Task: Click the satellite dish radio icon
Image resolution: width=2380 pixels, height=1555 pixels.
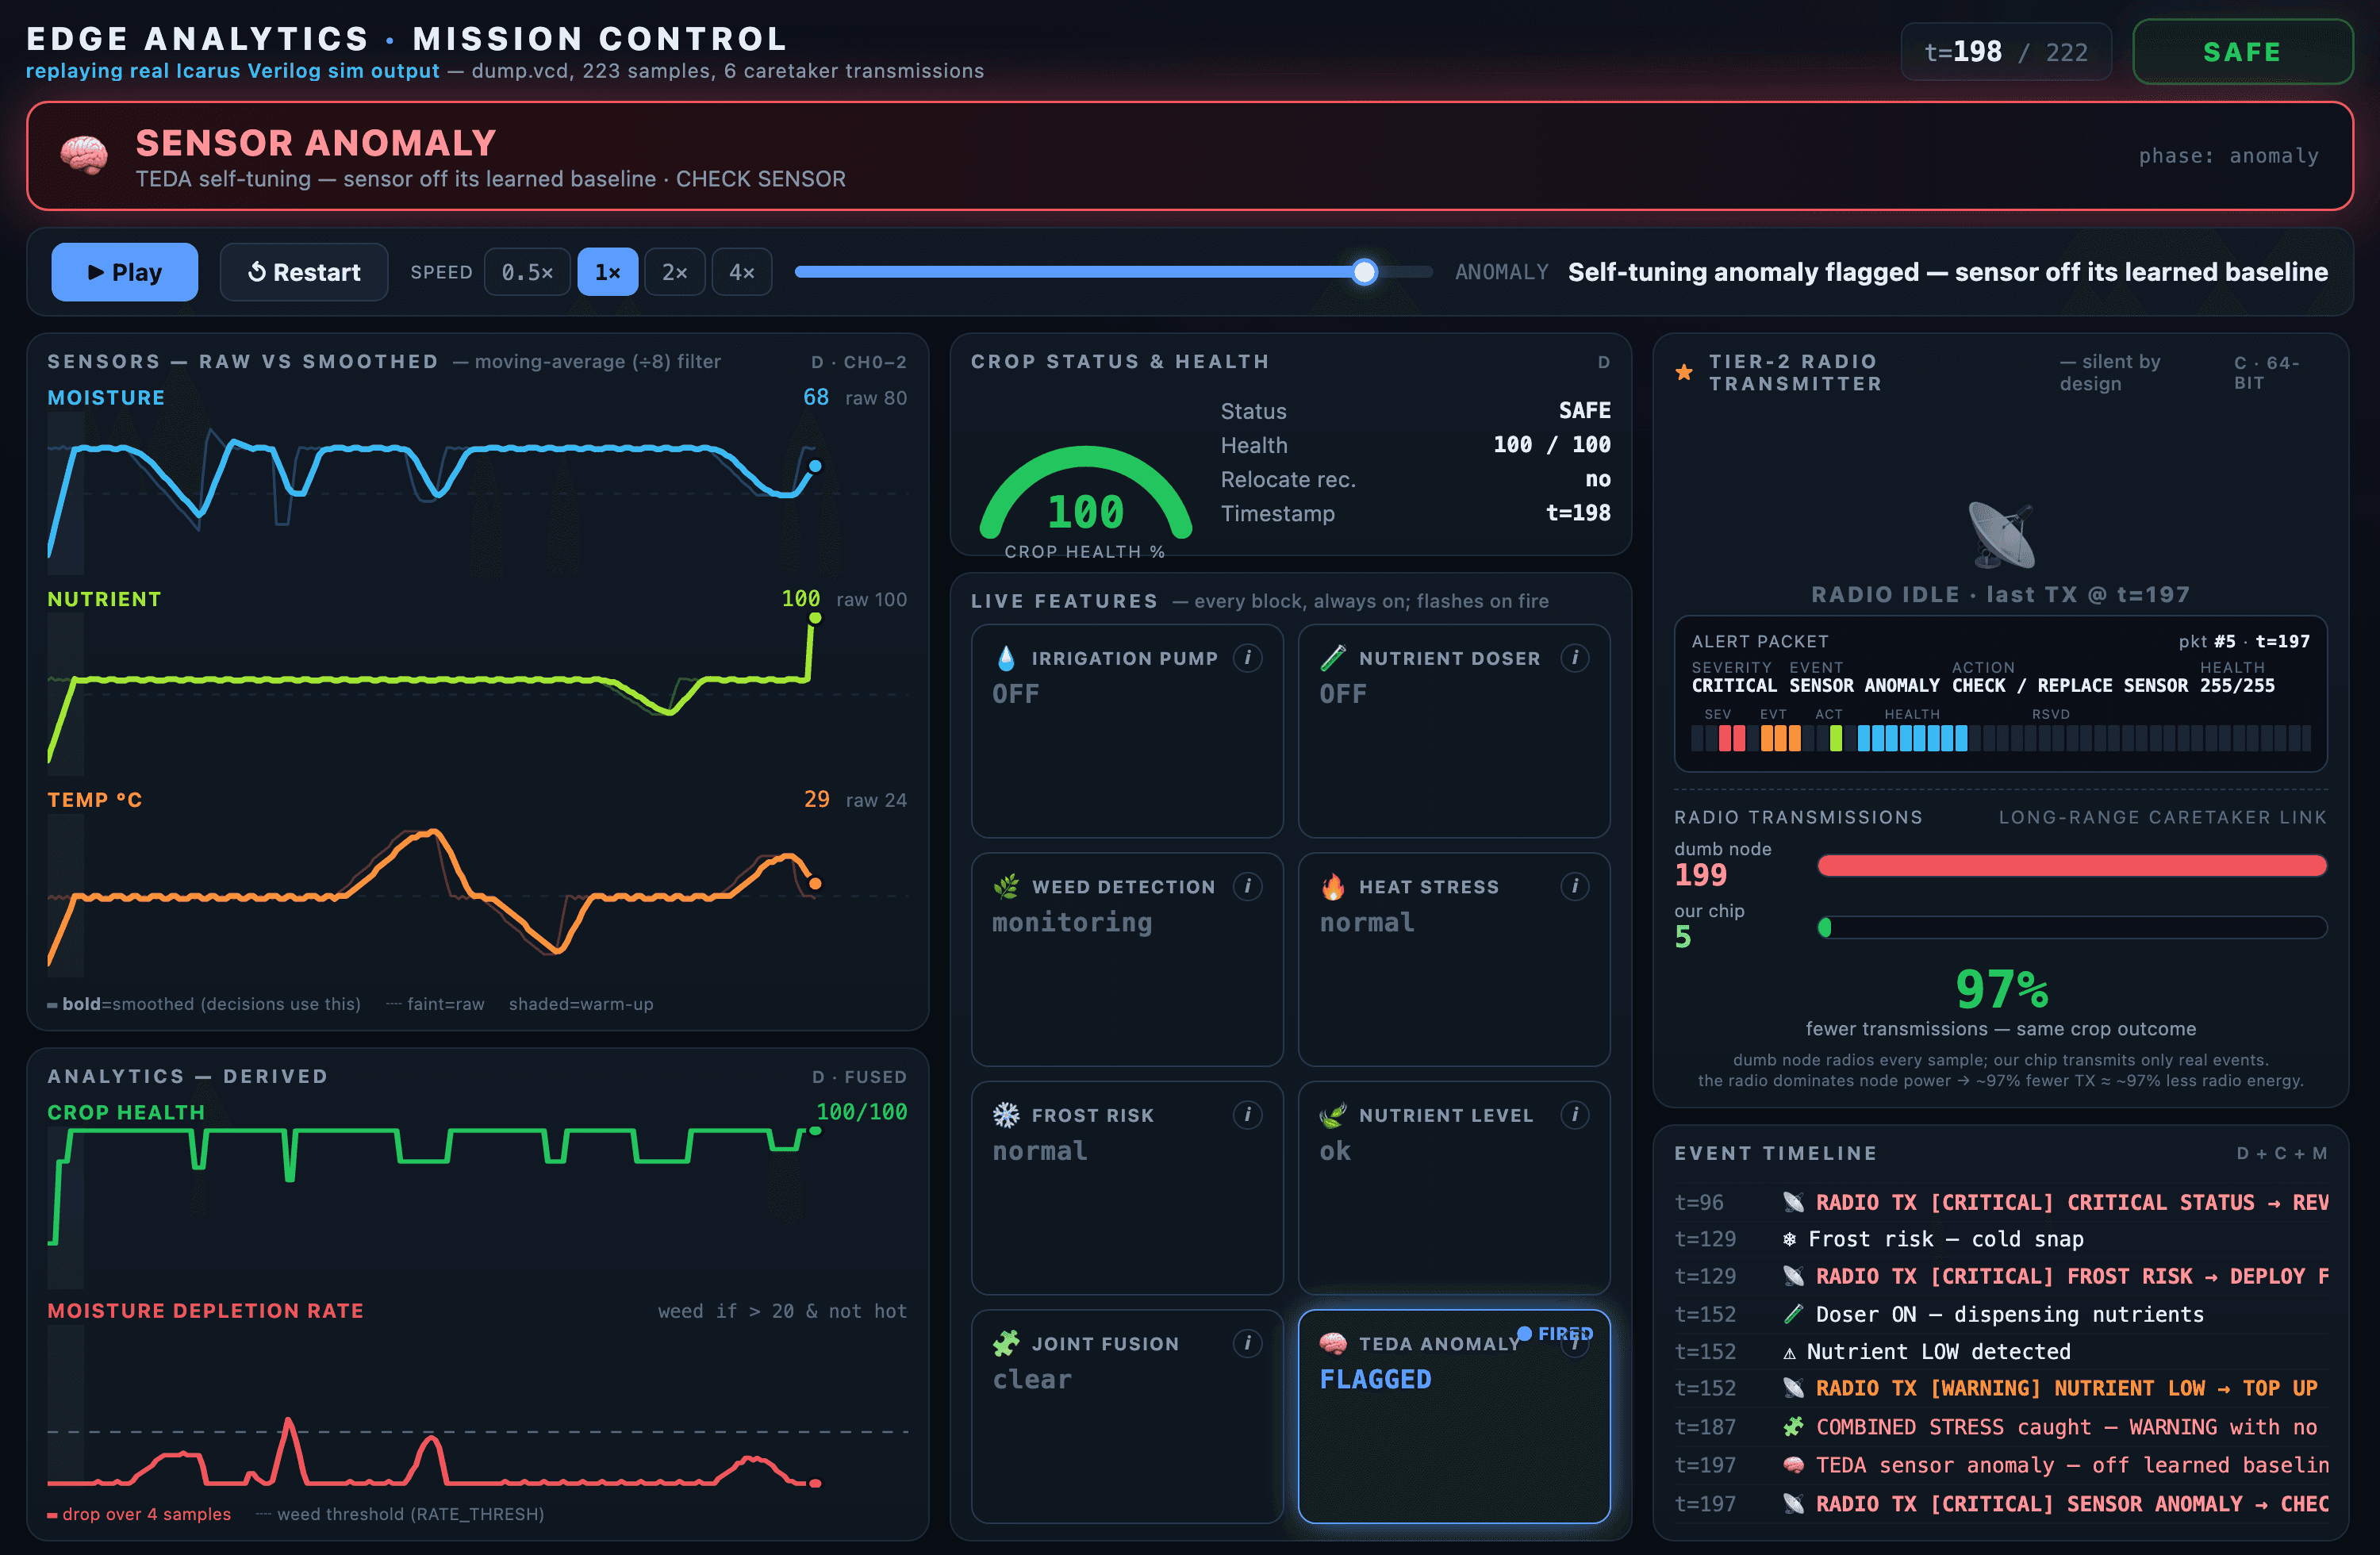Action: point(2001,535)
